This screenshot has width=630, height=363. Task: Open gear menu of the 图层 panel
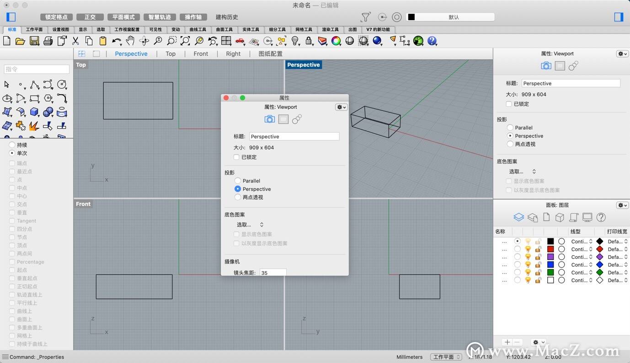(623, 205)
